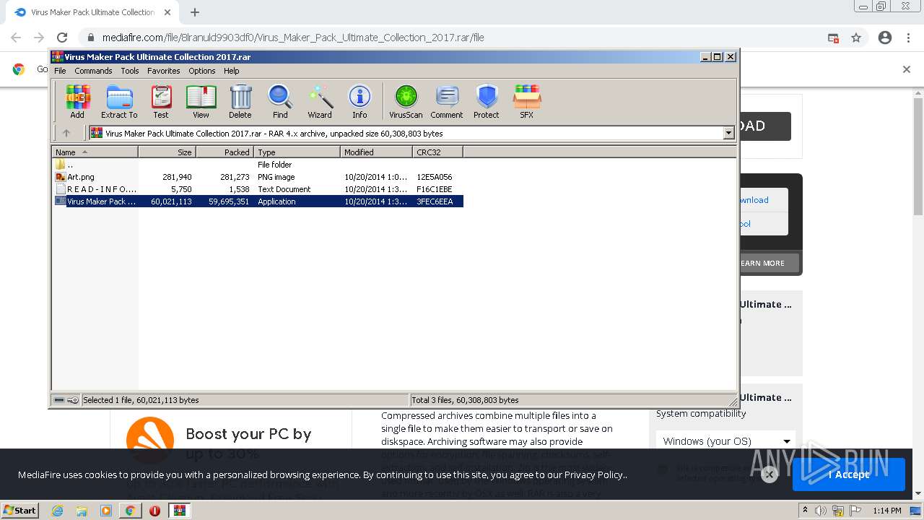The image size is (924, 520).
Task: Open the archive Info icon
Action: (x=359, y=102)
